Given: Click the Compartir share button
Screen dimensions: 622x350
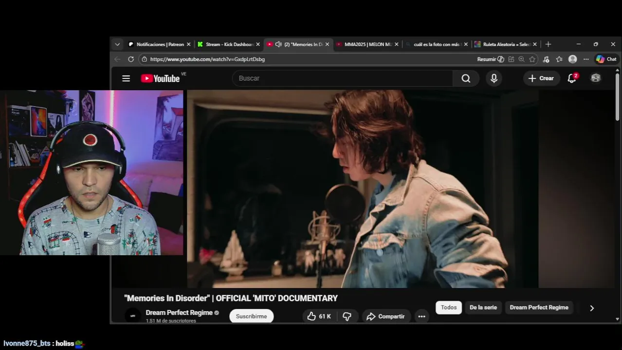Looking at the screenshot, I should 385,316.
